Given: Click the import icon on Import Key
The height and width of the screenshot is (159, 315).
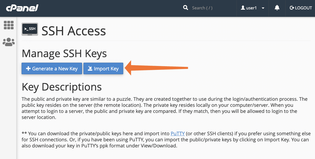Looking at the screenshot, I should tap(90, 69).
